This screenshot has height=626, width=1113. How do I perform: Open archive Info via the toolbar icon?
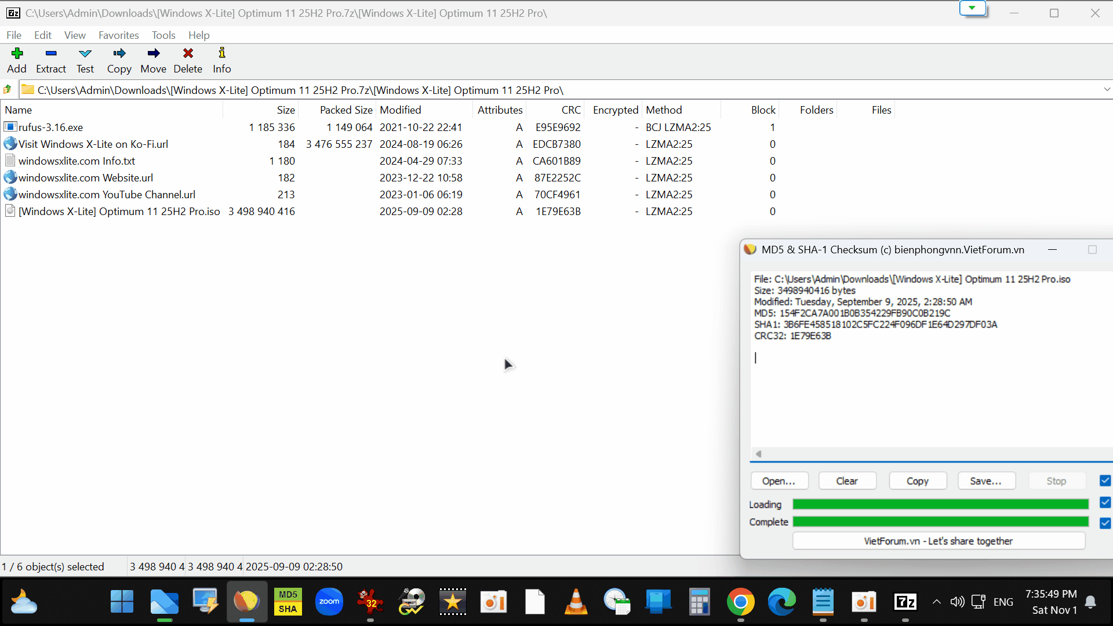pyautogui.click(x=221, y=60)
